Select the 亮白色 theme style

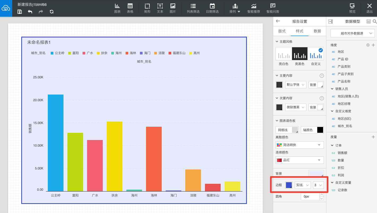[x=284, y=56]
